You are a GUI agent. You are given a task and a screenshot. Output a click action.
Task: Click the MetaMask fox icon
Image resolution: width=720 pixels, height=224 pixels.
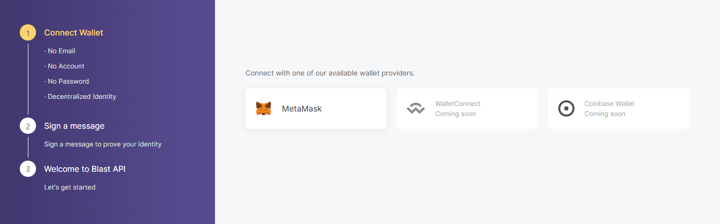coord(264,108)
